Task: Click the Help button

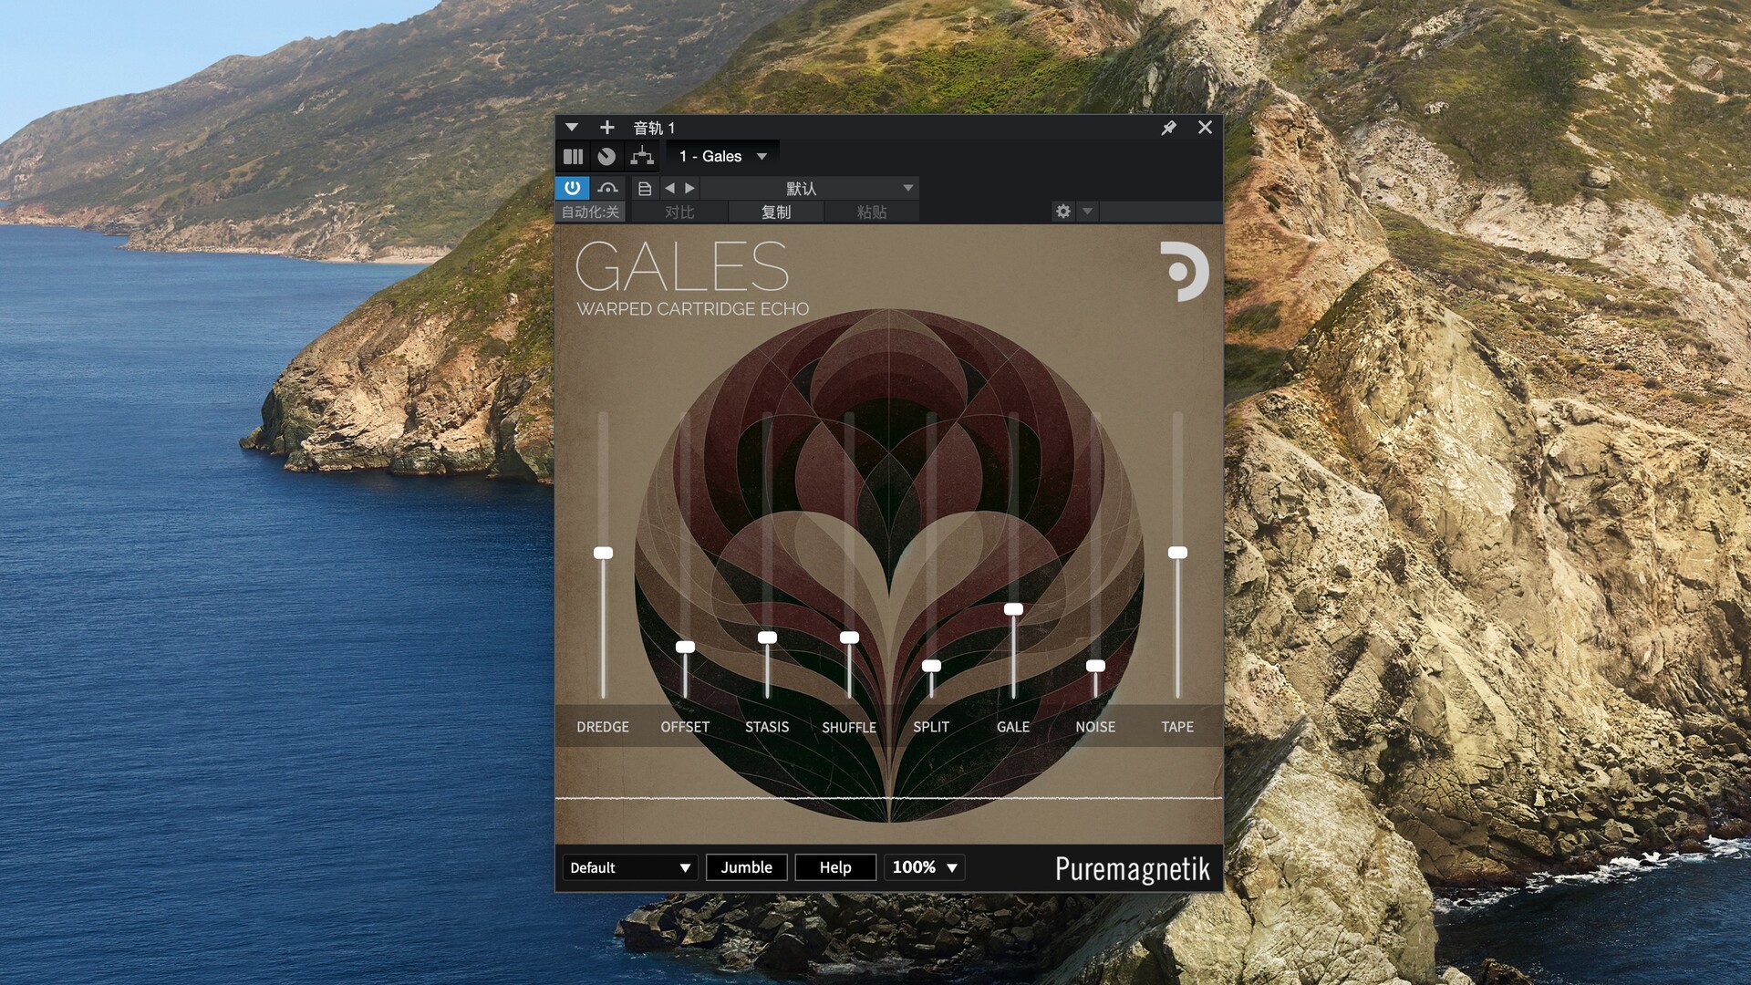Action: [835, 867]
